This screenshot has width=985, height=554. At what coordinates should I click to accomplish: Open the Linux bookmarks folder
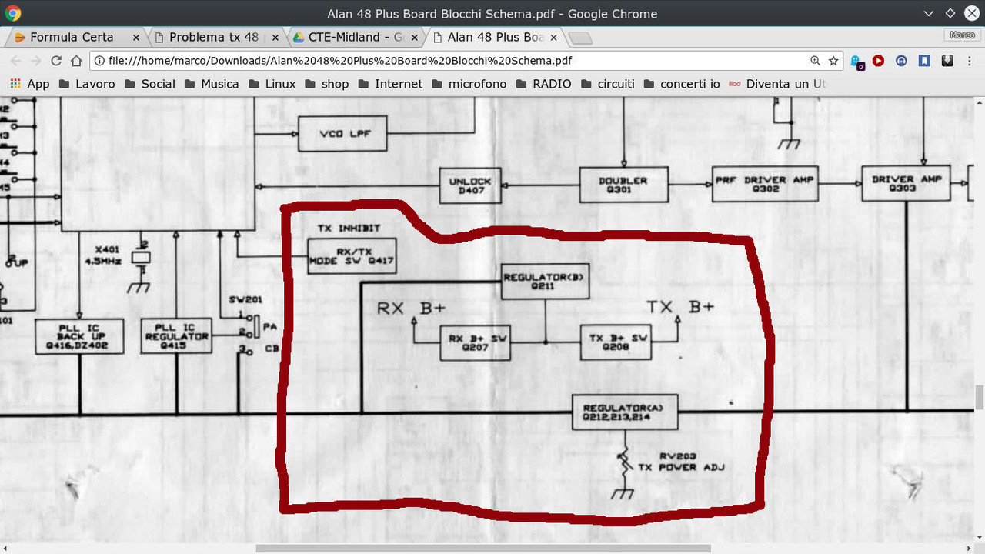pos(272,84)
